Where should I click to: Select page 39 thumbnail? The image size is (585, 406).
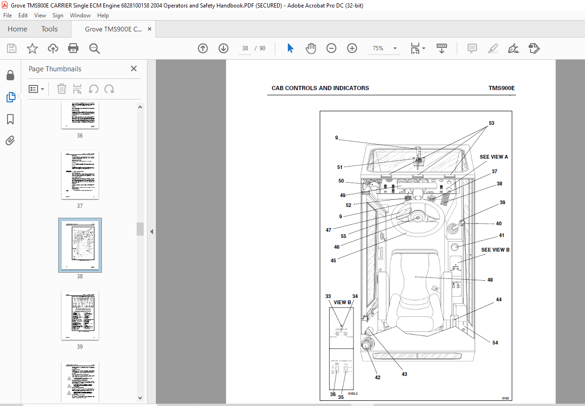pos(80,316)
